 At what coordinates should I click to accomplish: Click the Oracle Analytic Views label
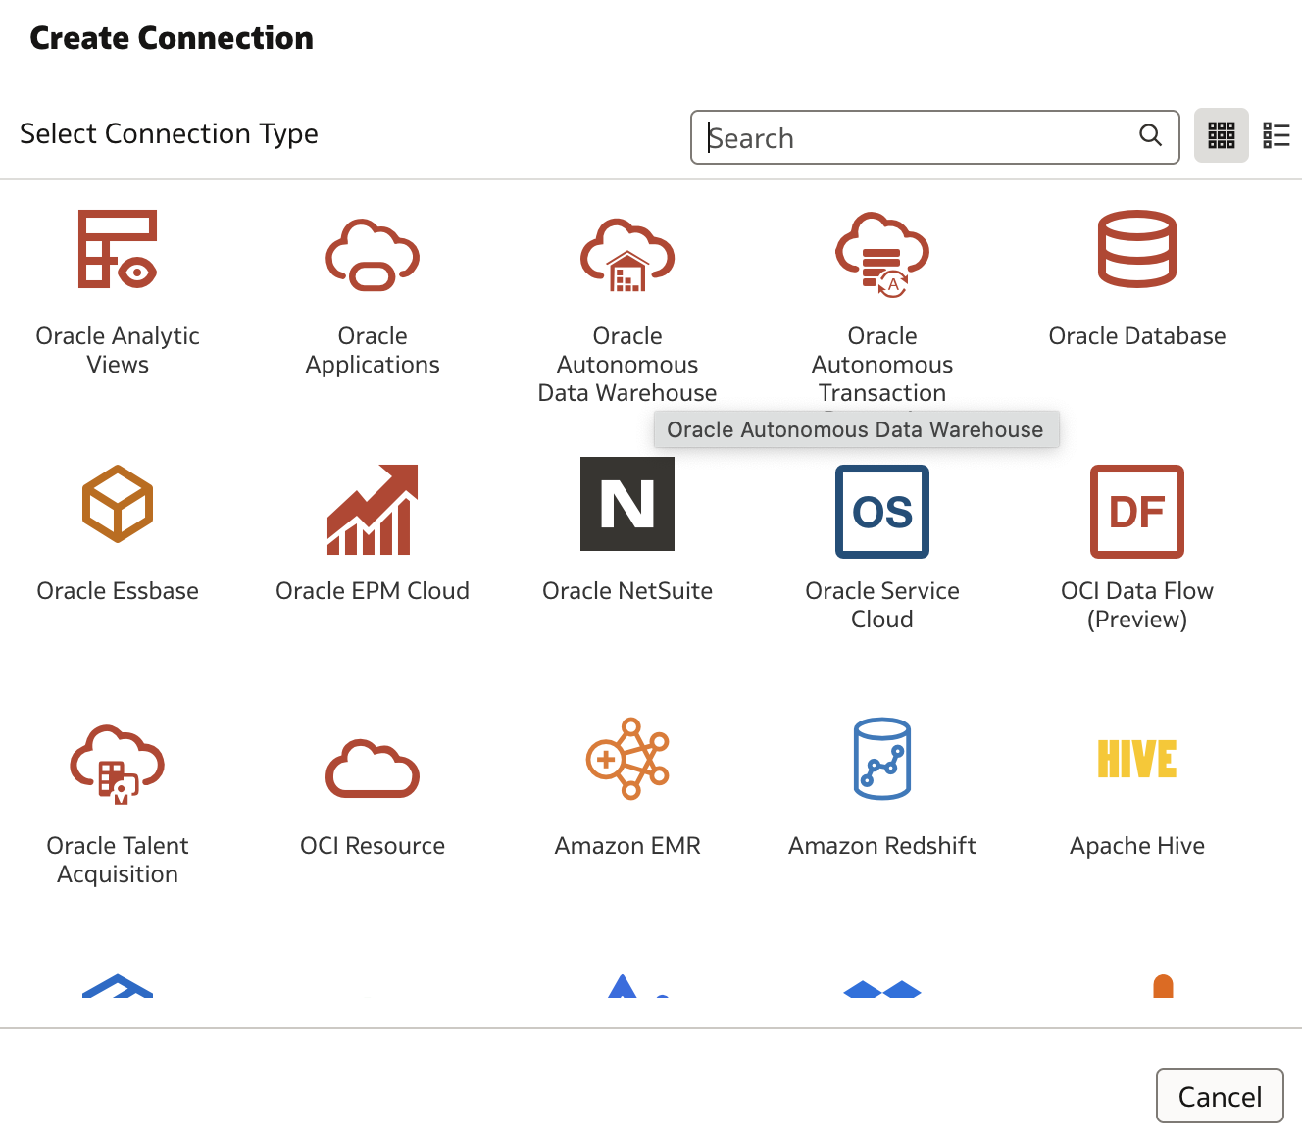118,350
